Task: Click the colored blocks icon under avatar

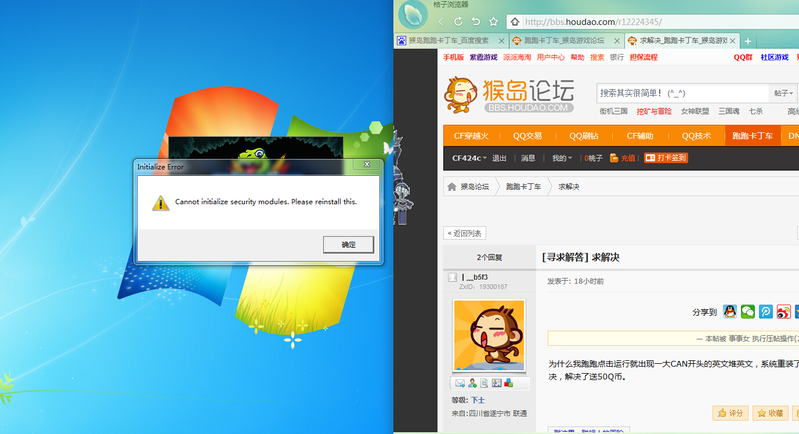Action: [508, 383]
